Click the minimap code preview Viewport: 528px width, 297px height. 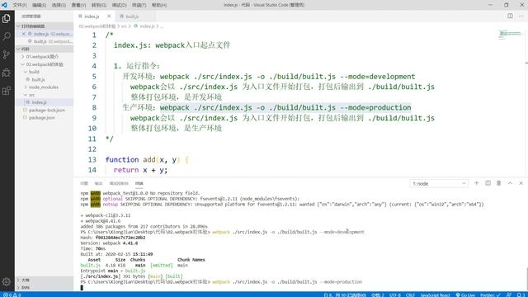pos(510,35)
